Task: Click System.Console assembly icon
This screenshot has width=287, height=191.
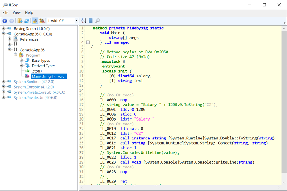Action: (9, 87)
